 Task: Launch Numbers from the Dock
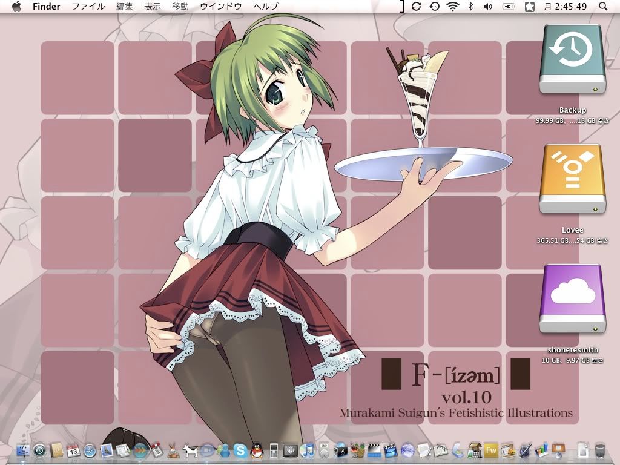point(542,450)
